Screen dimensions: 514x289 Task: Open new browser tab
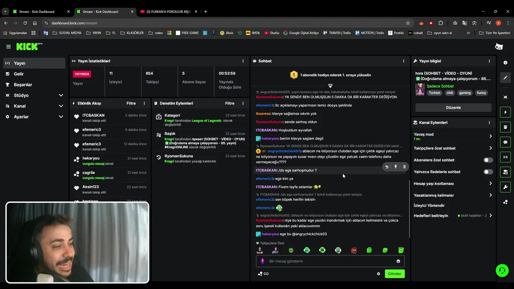coord(206,12)
